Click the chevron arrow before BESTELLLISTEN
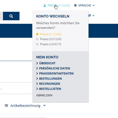The height and width of the screenshot is (118, 118). click(37, 89)
